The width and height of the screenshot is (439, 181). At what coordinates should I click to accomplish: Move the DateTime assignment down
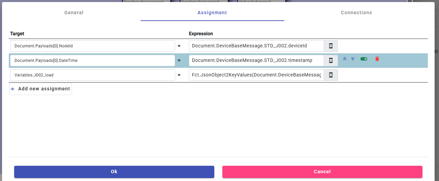pos(353,59)
